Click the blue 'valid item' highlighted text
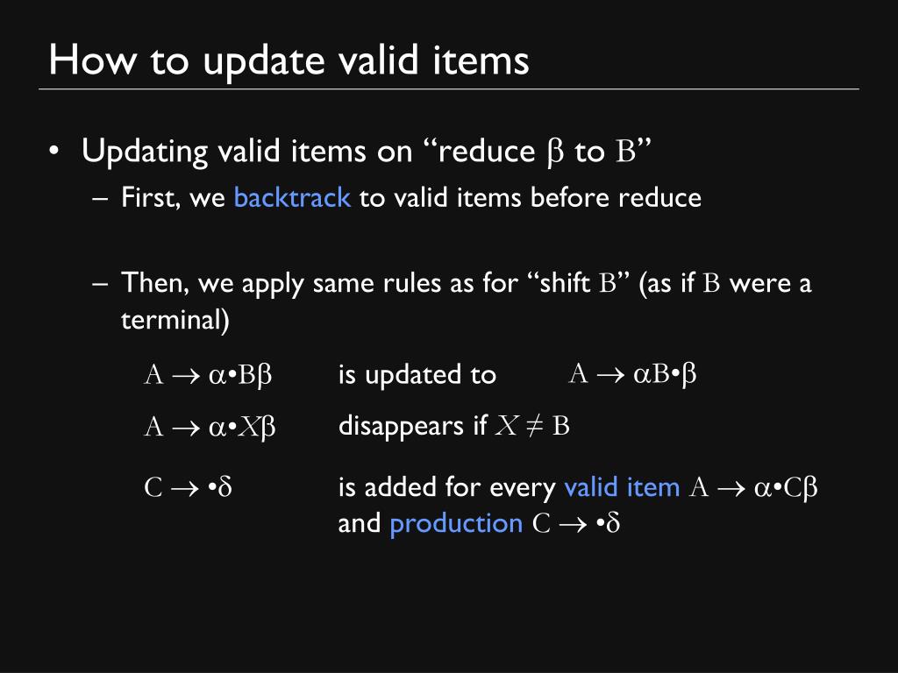This screenshot has height=673, width=898. point(622,487)
